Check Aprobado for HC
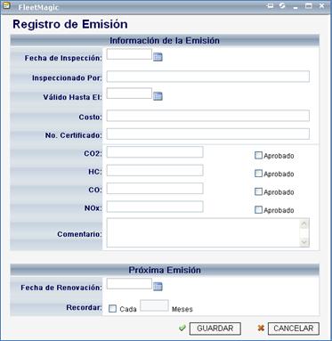332x341 pixels. (258, 174)
